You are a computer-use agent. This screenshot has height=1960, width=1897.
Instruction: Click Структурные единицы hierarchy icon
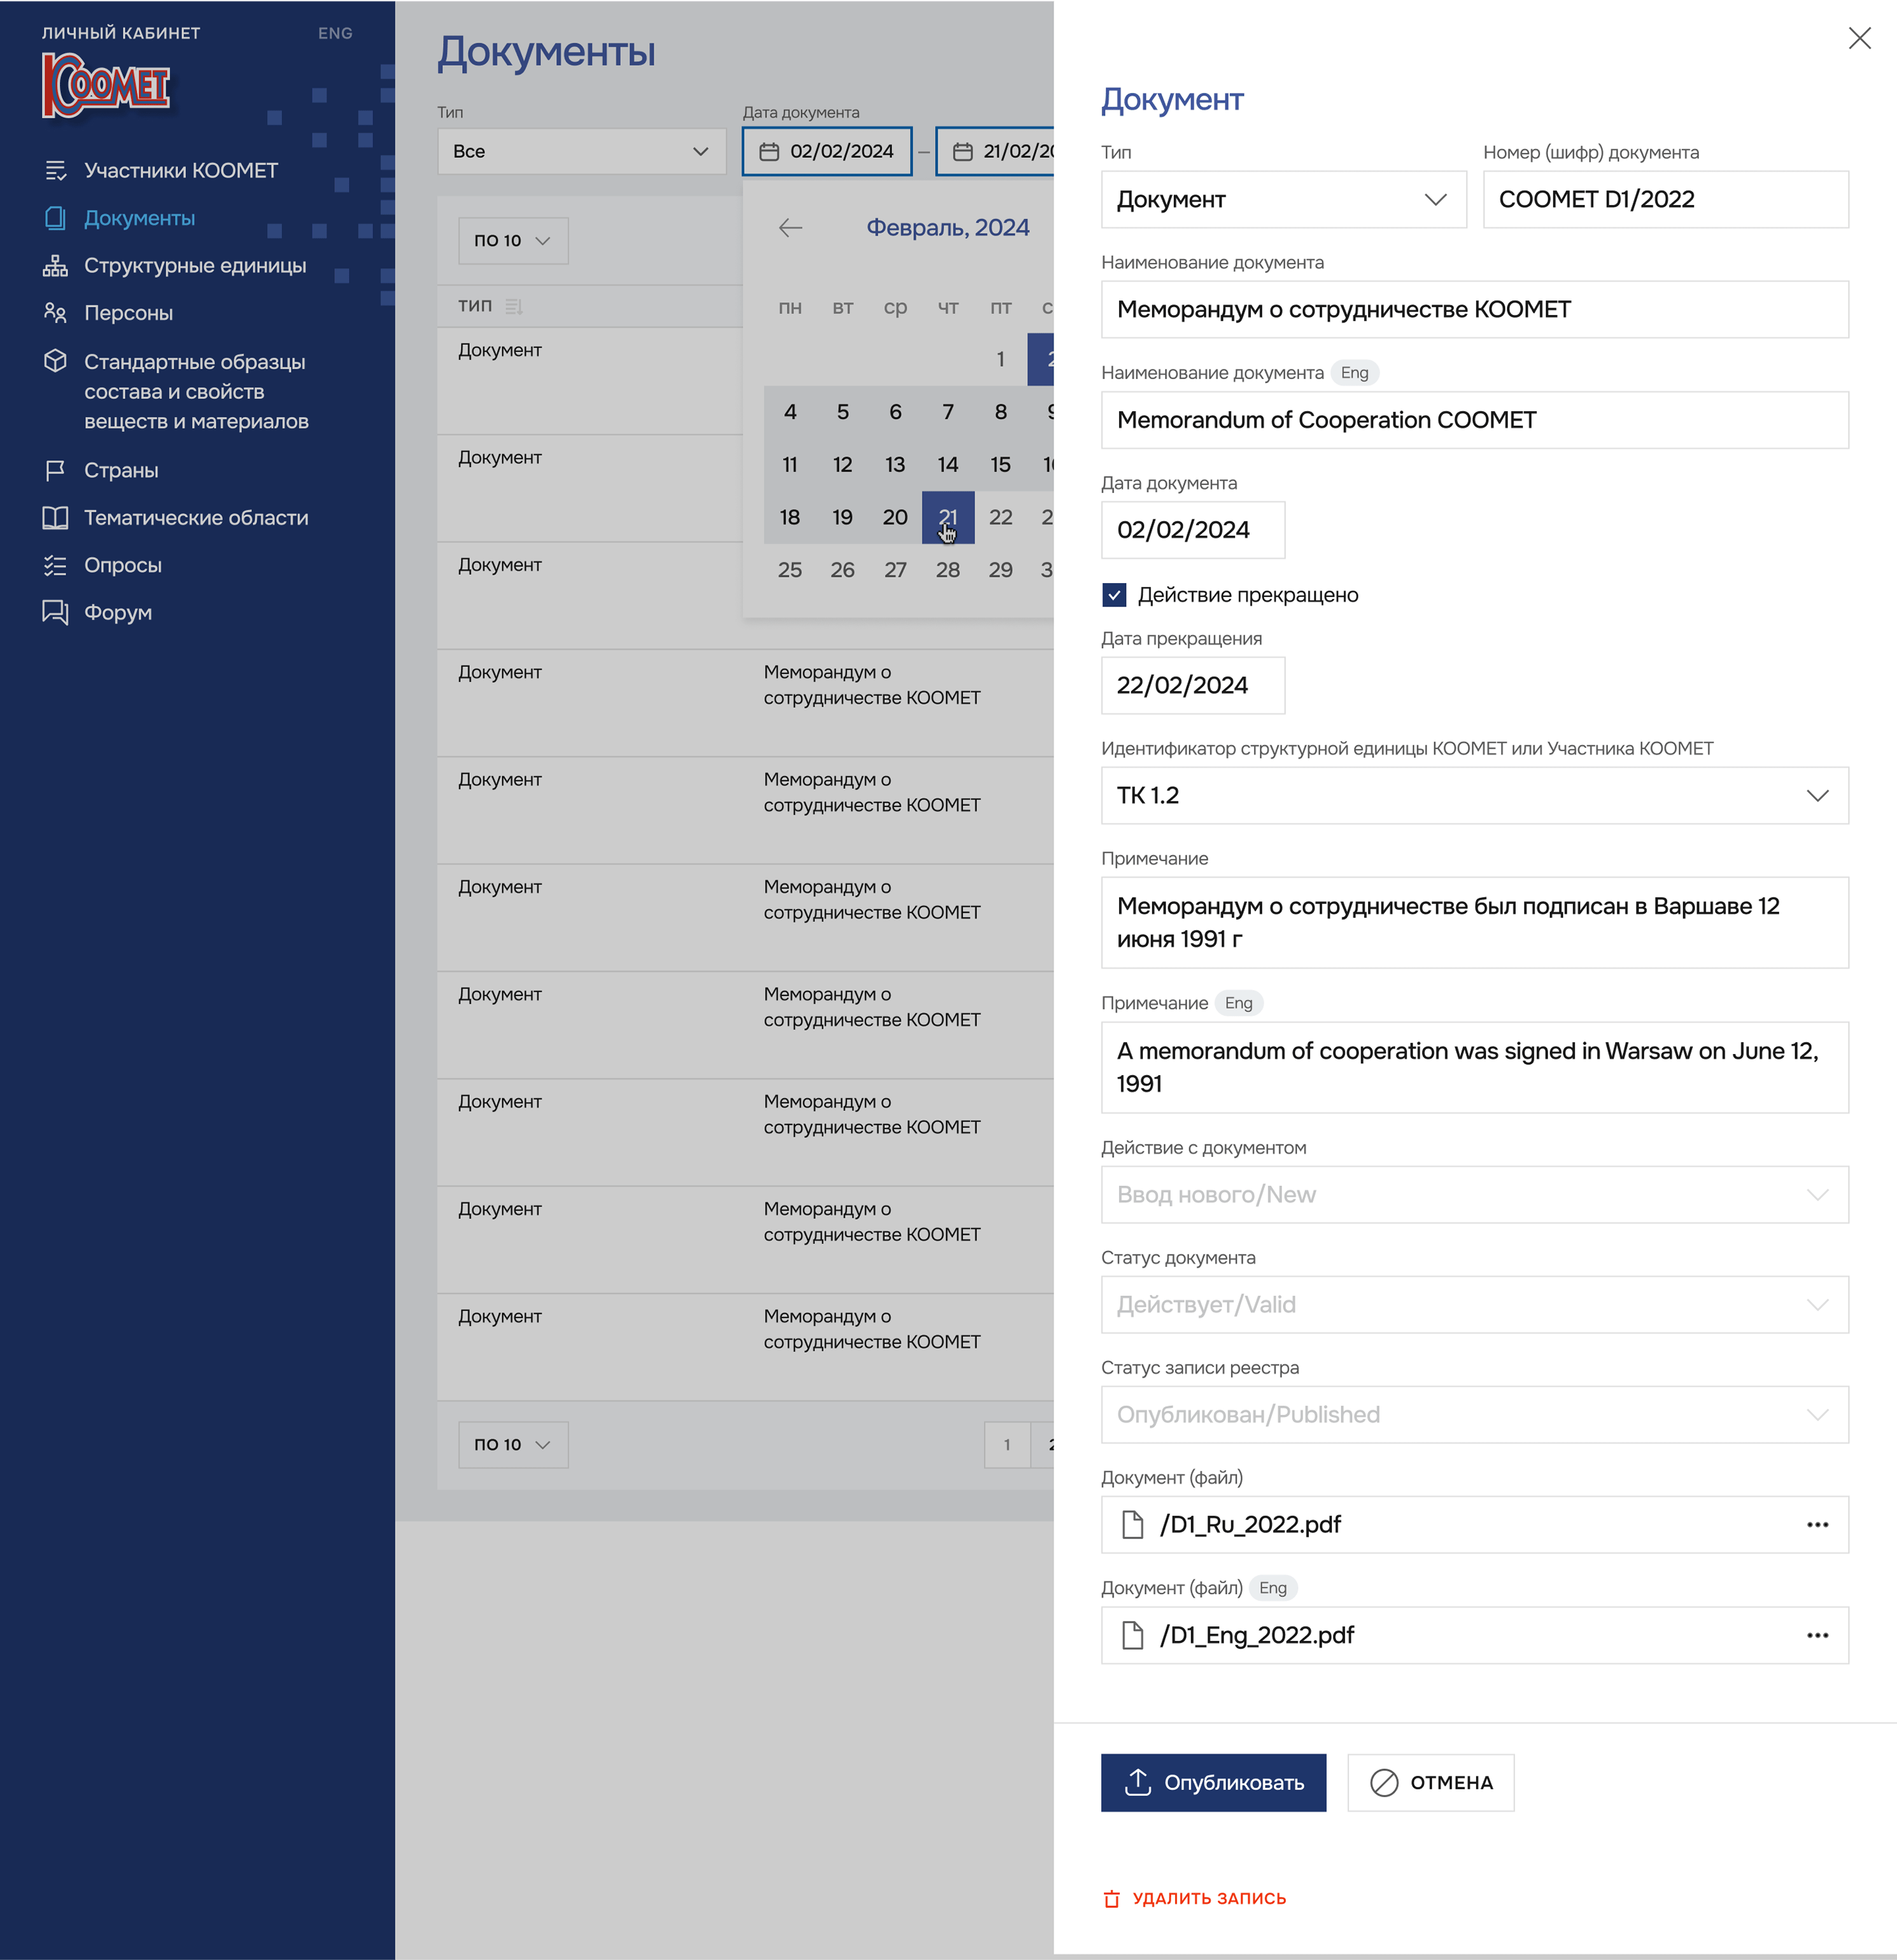55,266
